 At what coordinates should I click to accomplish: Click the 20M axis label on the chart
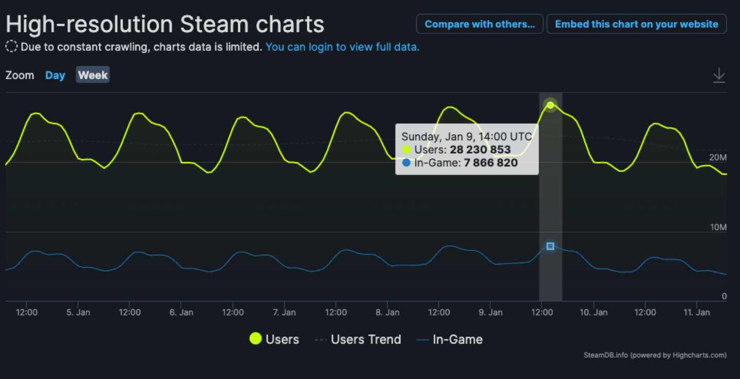click(719, 158)
